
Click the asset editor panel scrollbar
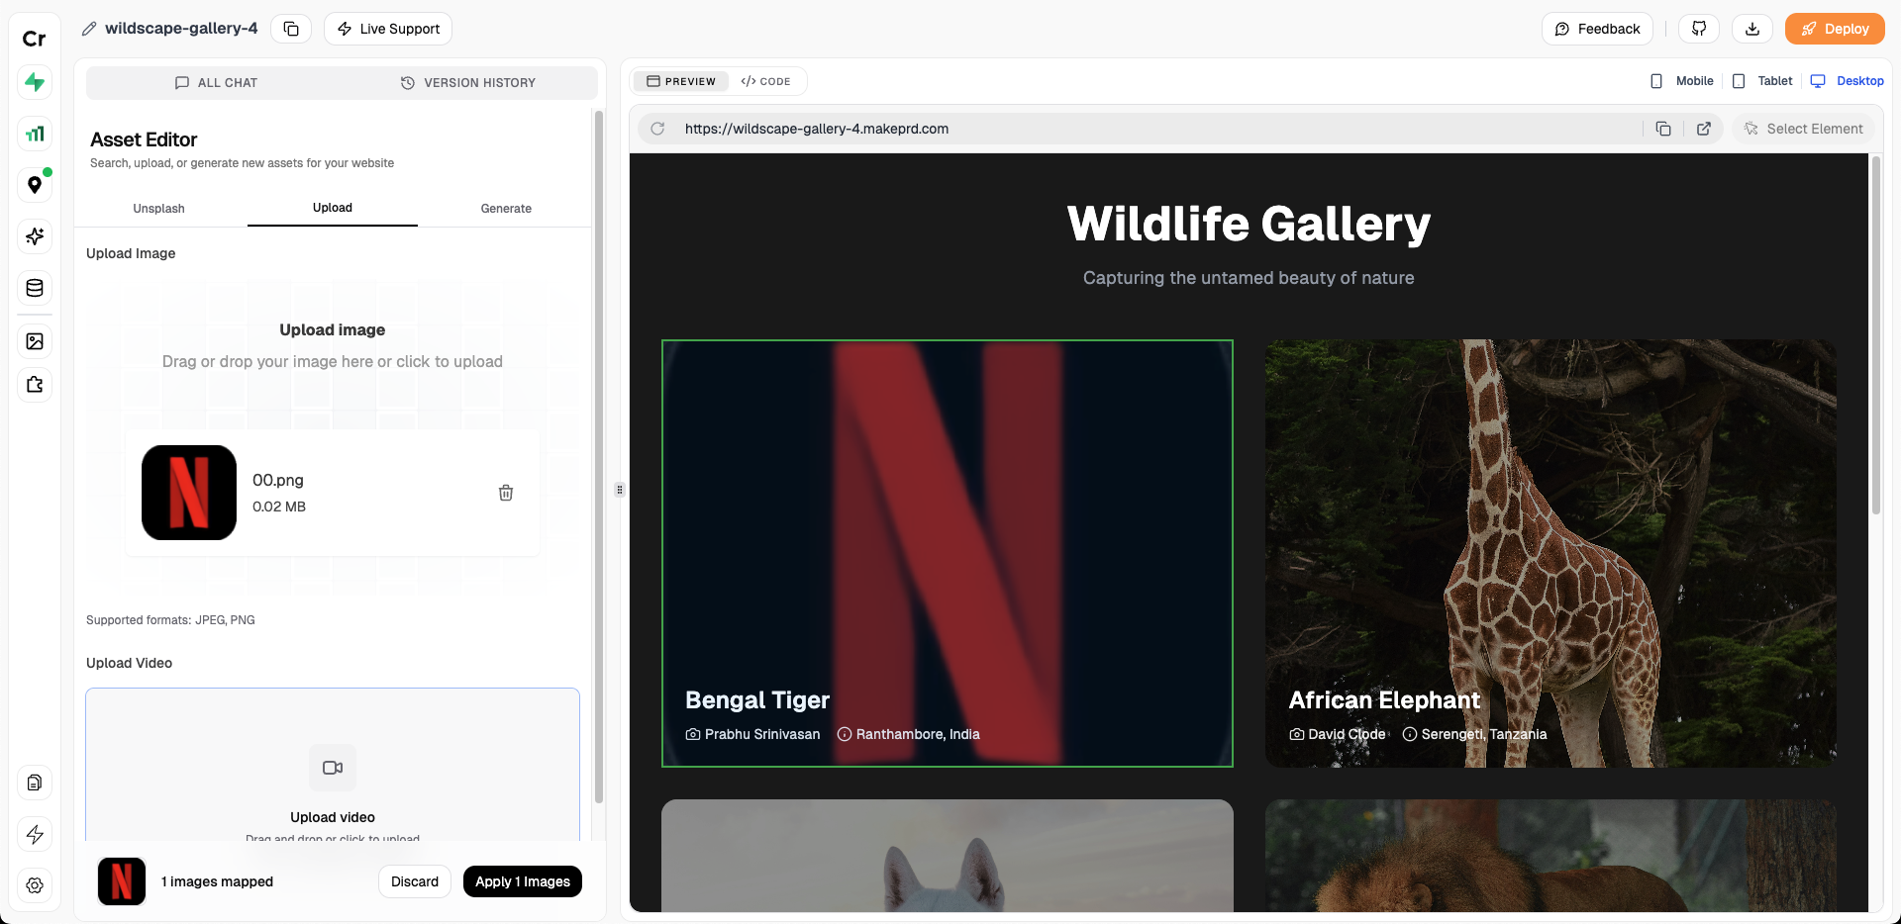(x=598, y=457)
